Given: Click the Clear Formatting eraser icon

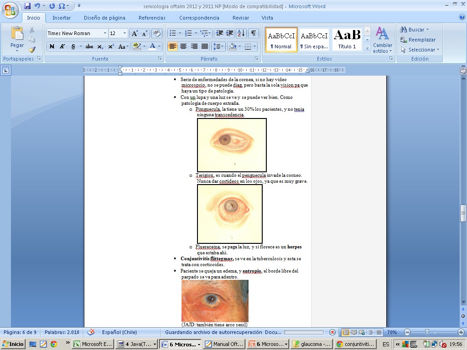Looking at the screenshot, I should click(157, 33).
